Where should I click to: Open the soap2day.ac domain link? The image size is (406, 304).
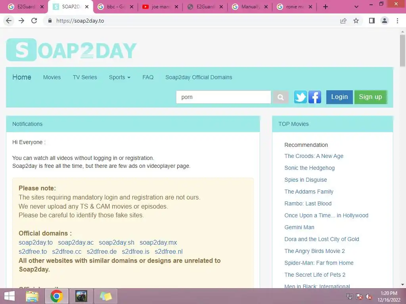coord(76,243)
